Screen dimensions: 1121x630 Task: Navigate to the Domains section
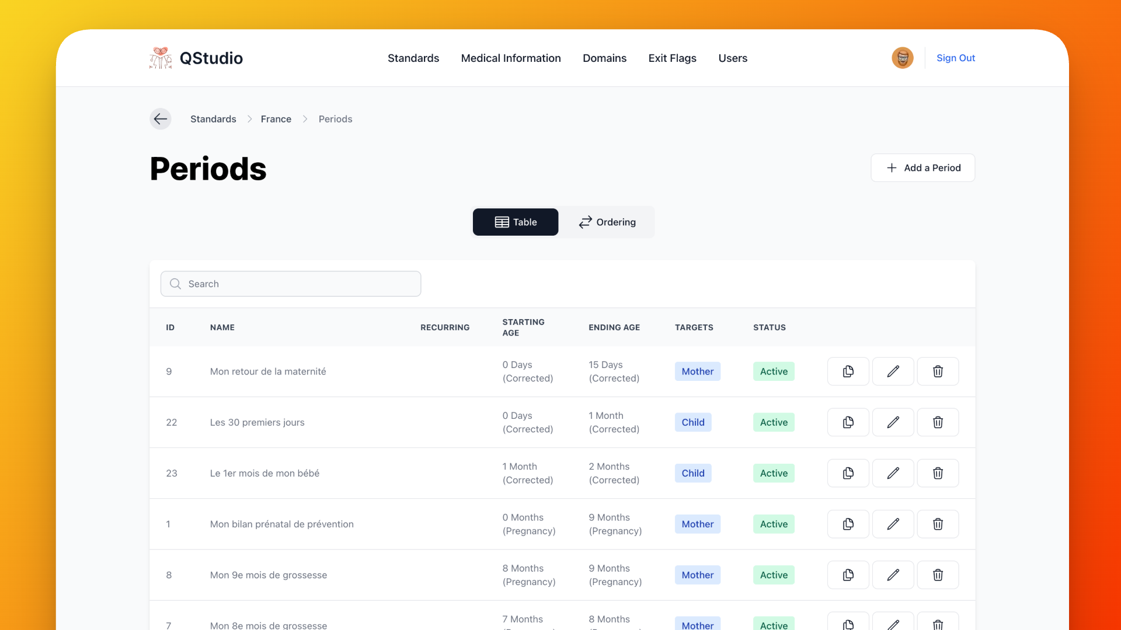[x=604, y=58]
